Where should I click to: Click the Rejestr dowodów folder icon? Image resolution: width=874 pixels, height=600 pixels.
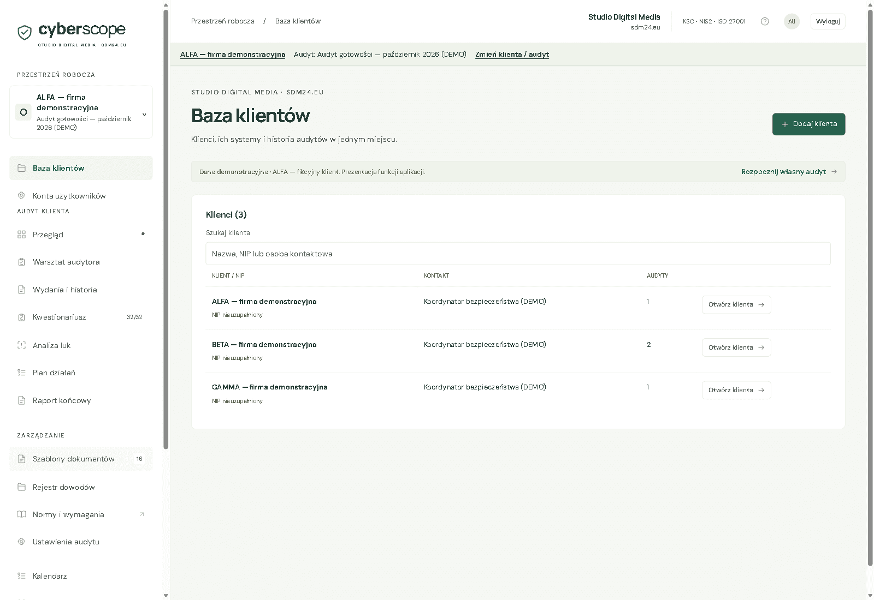[x=21, y=487]
